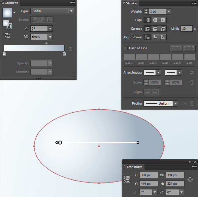This screenshot has width=198, height=197.
Task: Click the Transform Y value field
Action: pyautogui.click(x=148, y=183)
